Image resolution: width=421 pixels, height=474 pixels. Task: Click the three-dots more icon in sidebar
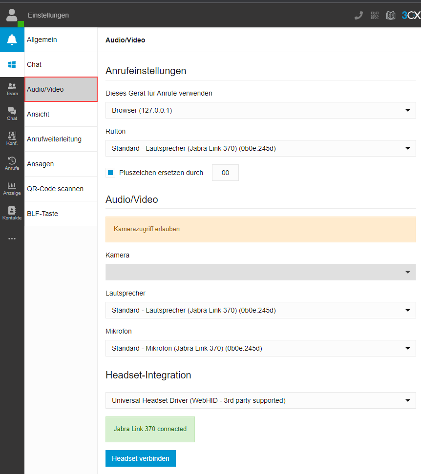click(x=12, y=238)
